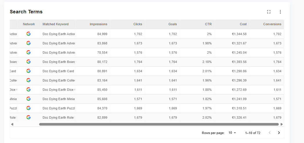The image size is (304, 143).
Task: Click the Search Terms title
Action: point(26,12)
